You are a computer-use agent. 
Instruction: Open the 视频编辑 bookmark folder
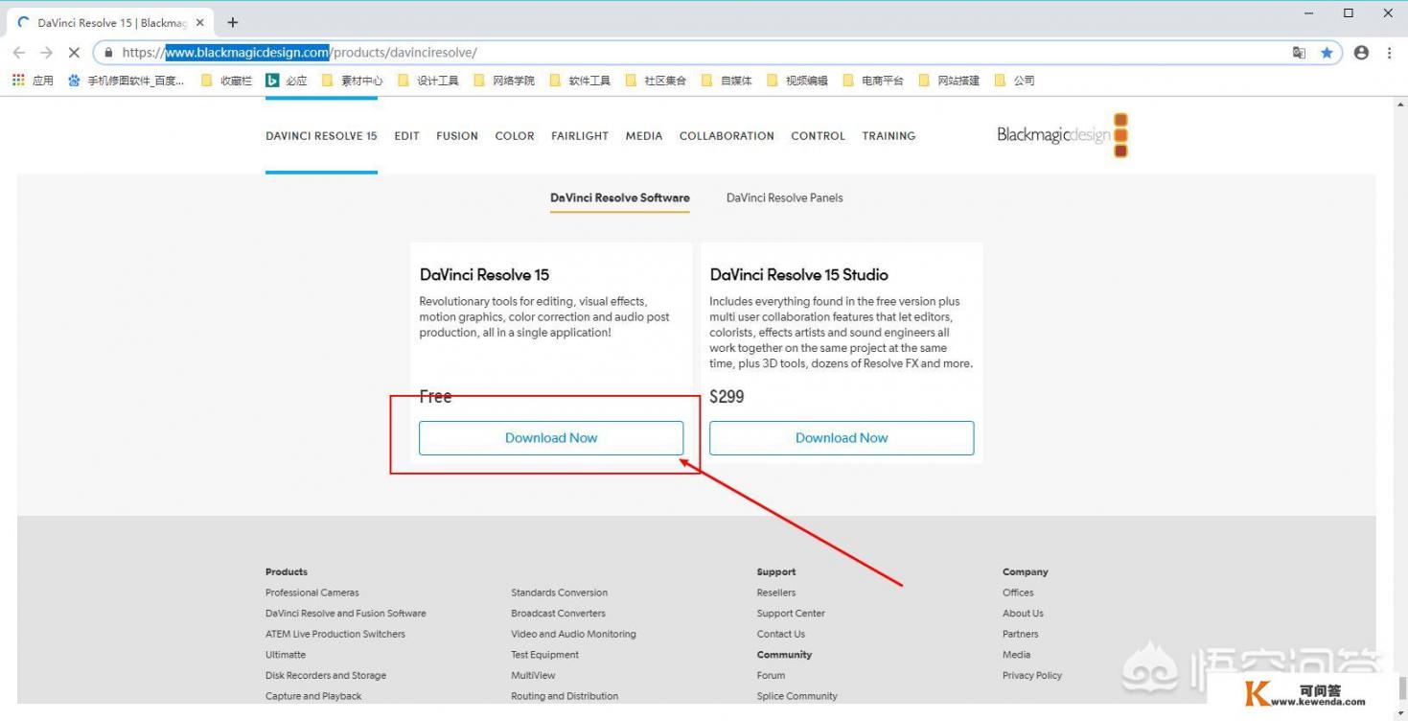(x=797, y=81)
